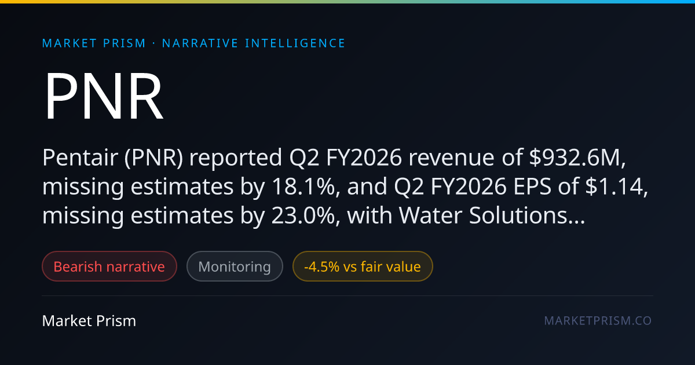This screenshot has width=695, height=365.
Task: Click the gradient color bar at top
Action: (x=348, y=2)
